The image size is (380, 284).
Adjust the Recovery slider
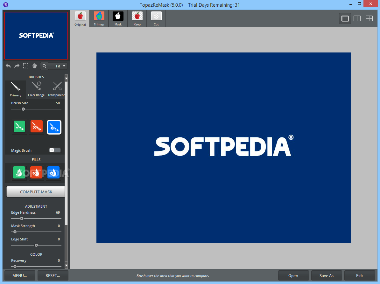click(36, 267)
